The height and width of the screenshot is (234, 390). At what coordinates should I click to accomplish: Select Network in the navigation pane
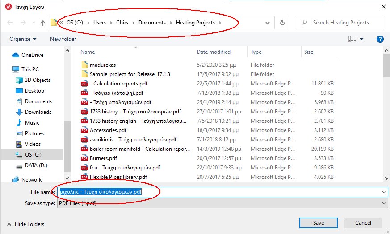(x=31, y=180)
